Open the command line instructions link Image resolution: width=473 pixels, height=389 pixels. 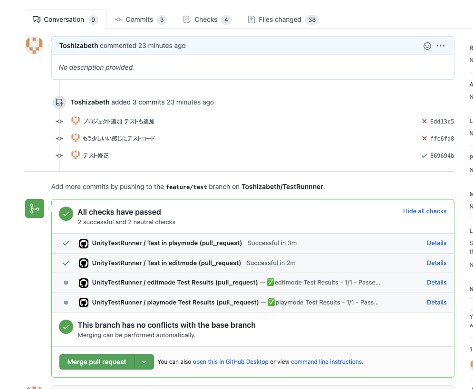pyautogui.click(x=327, y=362)
